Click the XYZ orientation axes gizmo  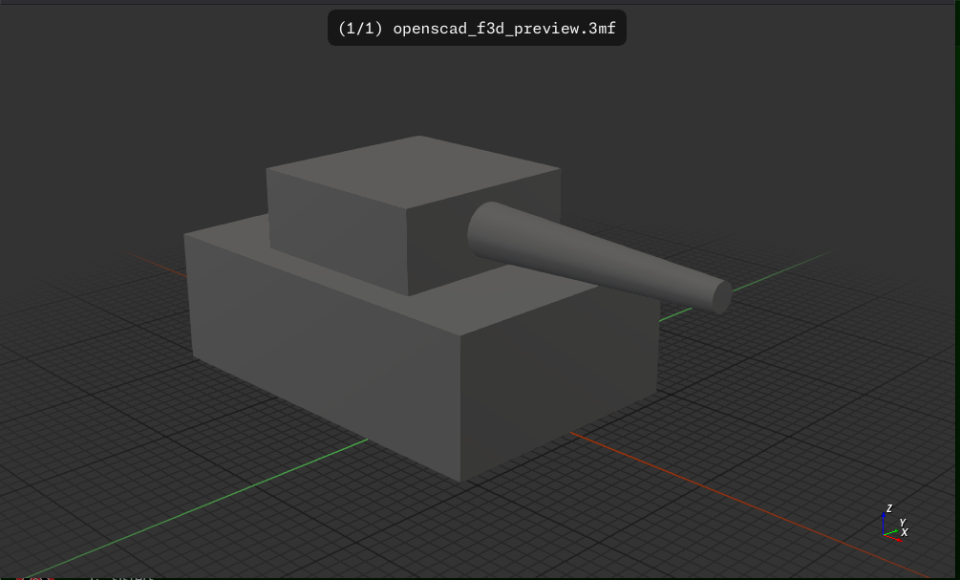(896, 524)
